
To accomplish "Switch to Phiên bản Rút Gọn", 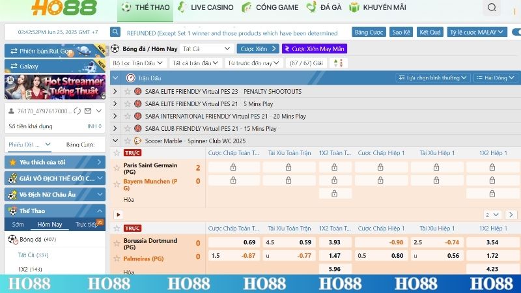I will click(x=55, y=51).
